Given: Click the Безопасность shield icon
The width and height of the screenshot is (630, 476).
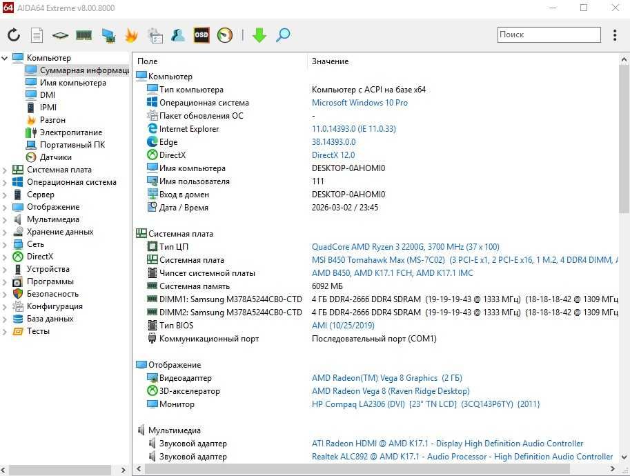Looking at the screenshot, I should coord(18,294).
